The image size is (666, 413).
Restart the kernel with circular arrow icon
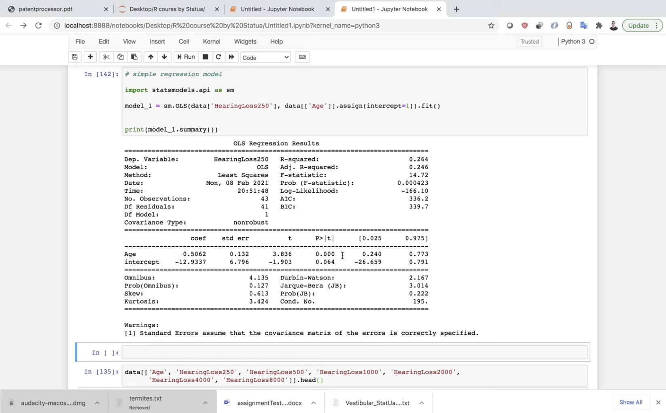tap(218, 57)
